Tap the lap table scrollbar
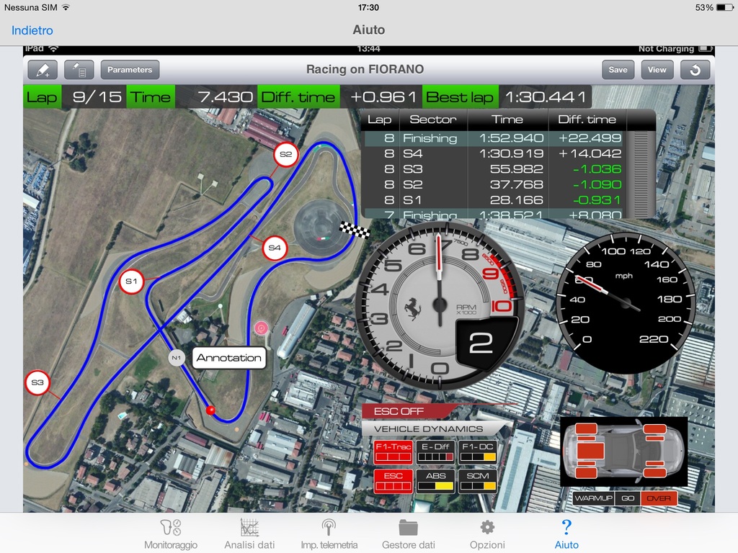Screen dimensions: 738x553 click(641, 174)
